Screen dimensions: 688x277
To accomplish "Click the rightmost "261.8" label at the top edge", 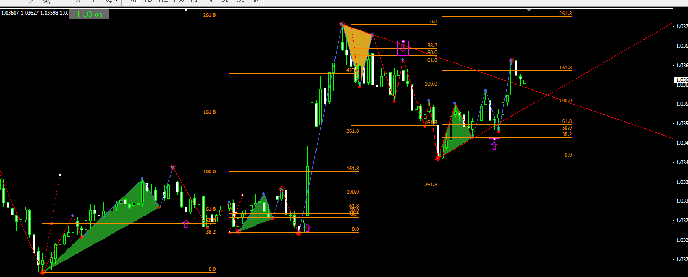I will point(566,13).
